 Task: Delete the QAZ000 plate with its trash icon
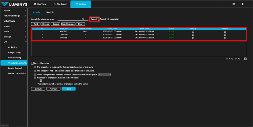(225, 35)
